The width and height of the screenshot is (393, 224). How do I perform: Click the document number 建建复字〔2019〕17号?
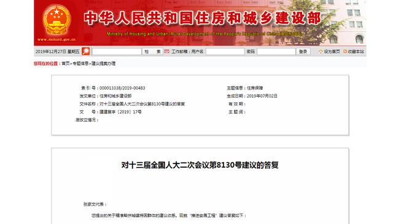tap(120, 112)
